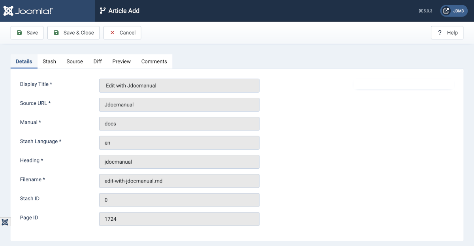
Task: Switch to the Source tab
Action: pos(75,61)
